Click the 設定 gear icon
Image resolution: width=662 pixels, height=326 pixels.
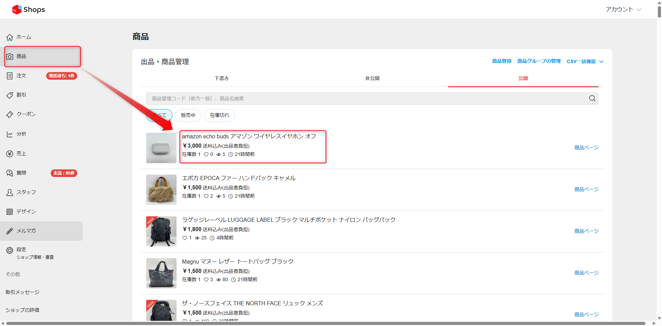tap(10, 250)
